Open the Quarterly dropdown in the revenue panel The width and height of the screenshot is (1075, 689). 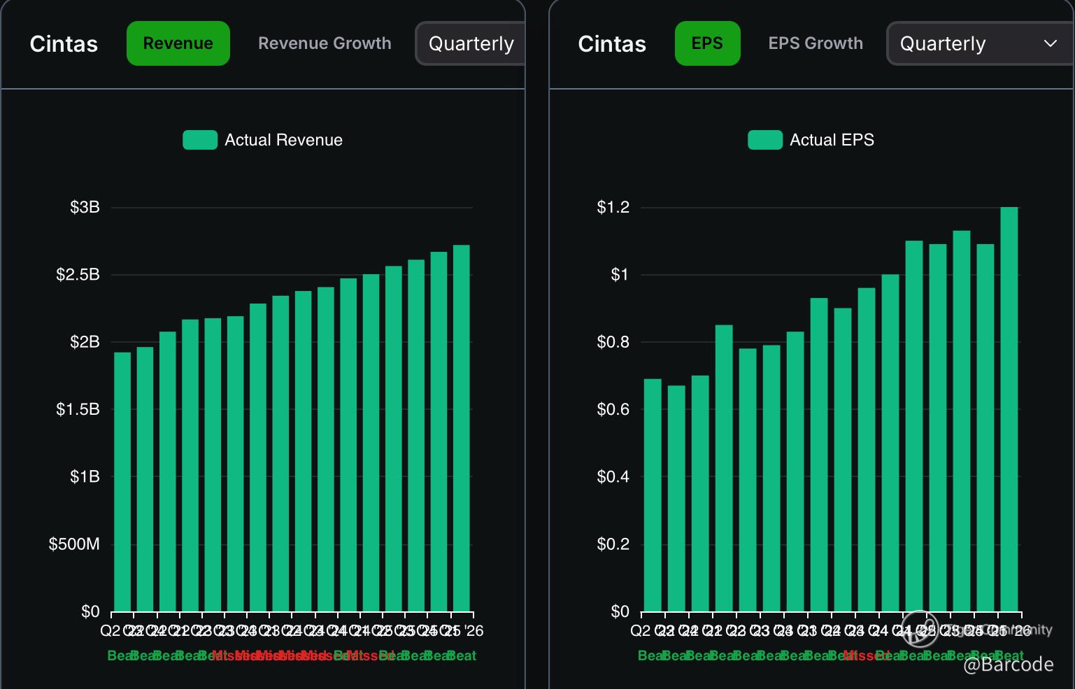[x=470, y=43]
